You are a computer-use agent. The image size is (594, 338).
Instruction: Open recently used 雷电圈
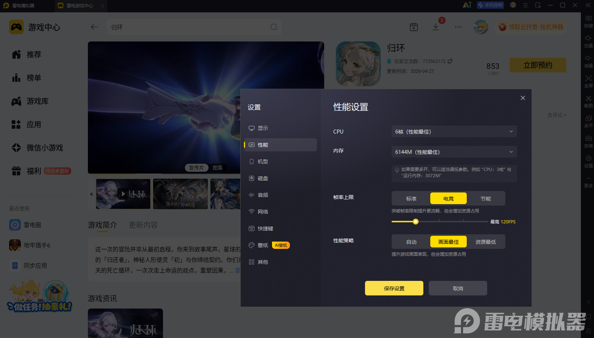[x=26, y=225]
